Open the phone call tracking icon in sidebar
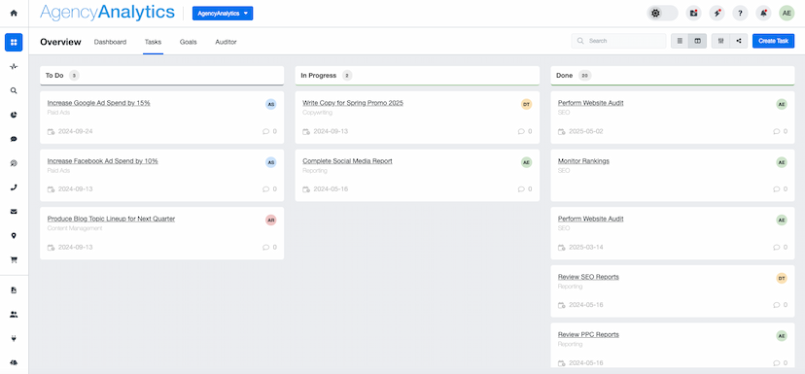 click(x=14, y=187)
